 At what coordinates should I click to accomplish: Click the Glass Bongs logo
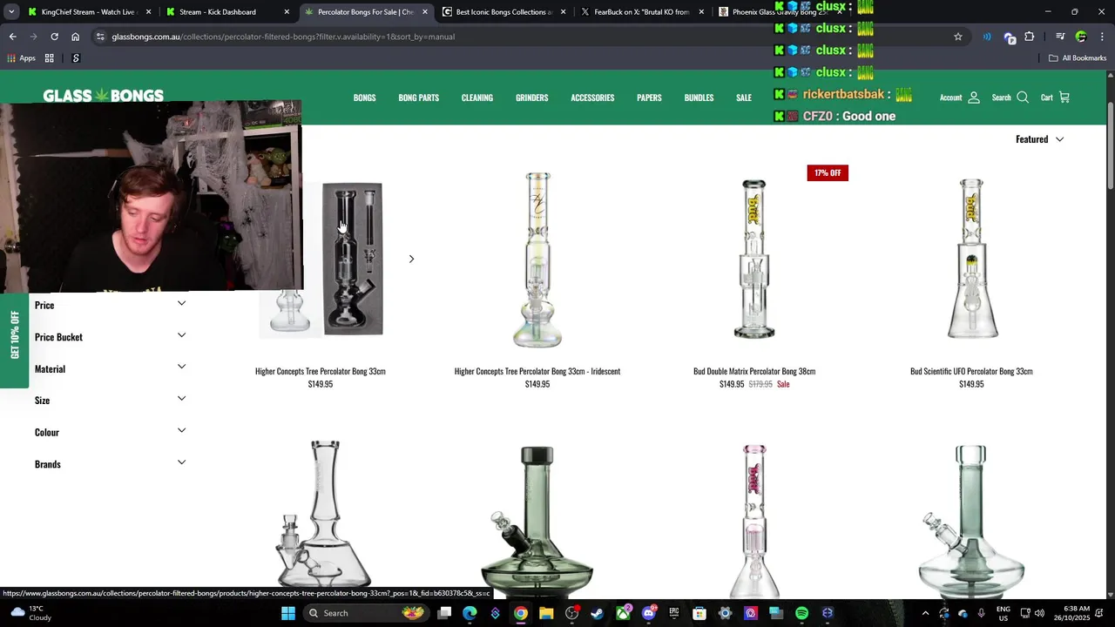103,95
